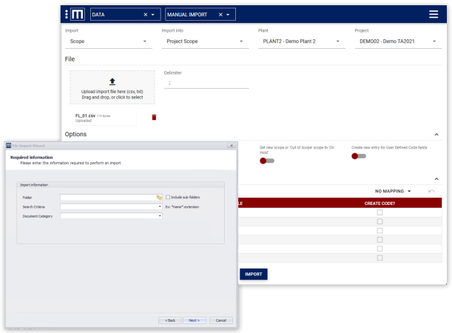
Task: Click the undo mapping arrow icon
Action: pos(431,191)
